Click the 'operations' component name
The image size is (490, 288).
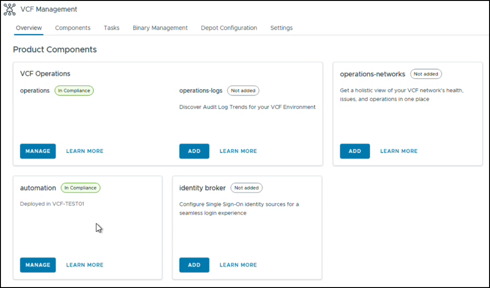point(35,90)
